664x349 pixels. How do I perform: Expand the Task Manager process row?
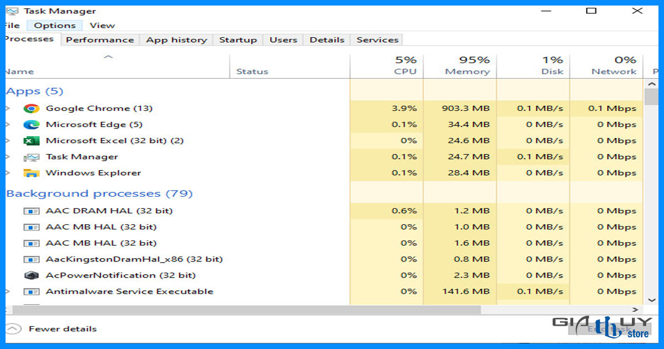8,157
